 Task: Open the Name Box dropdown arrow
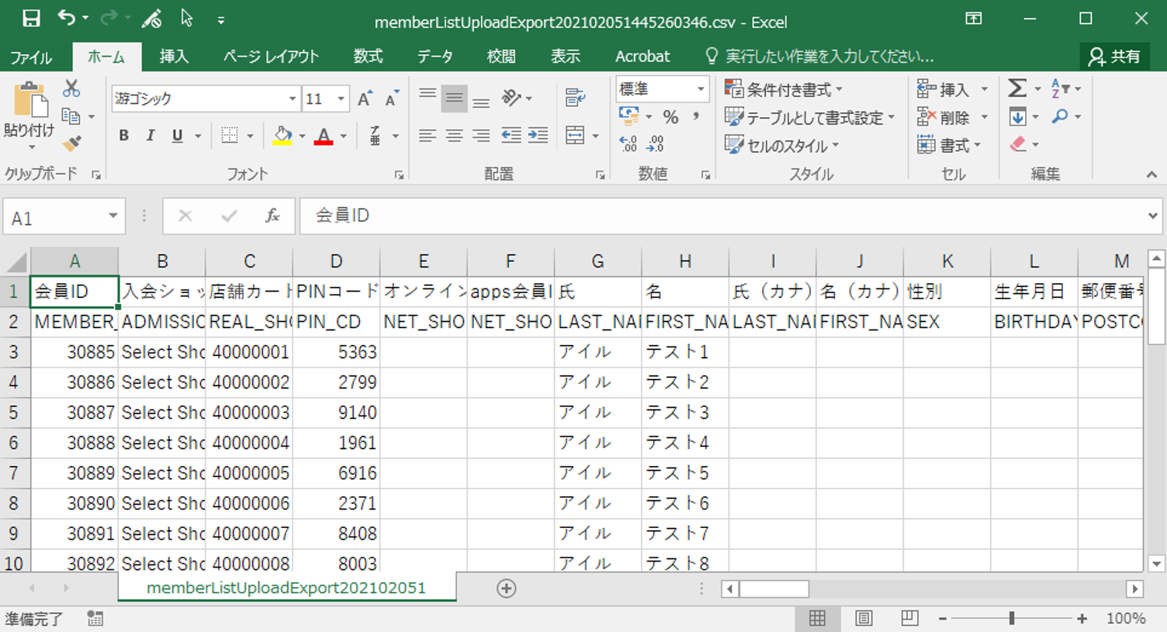click(x=113, y=216)
